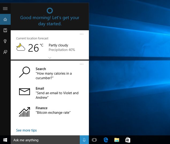Viewport: 170px width, 144px height.
Task: Click the Good morning greeting text
Action: pos(50,21)
